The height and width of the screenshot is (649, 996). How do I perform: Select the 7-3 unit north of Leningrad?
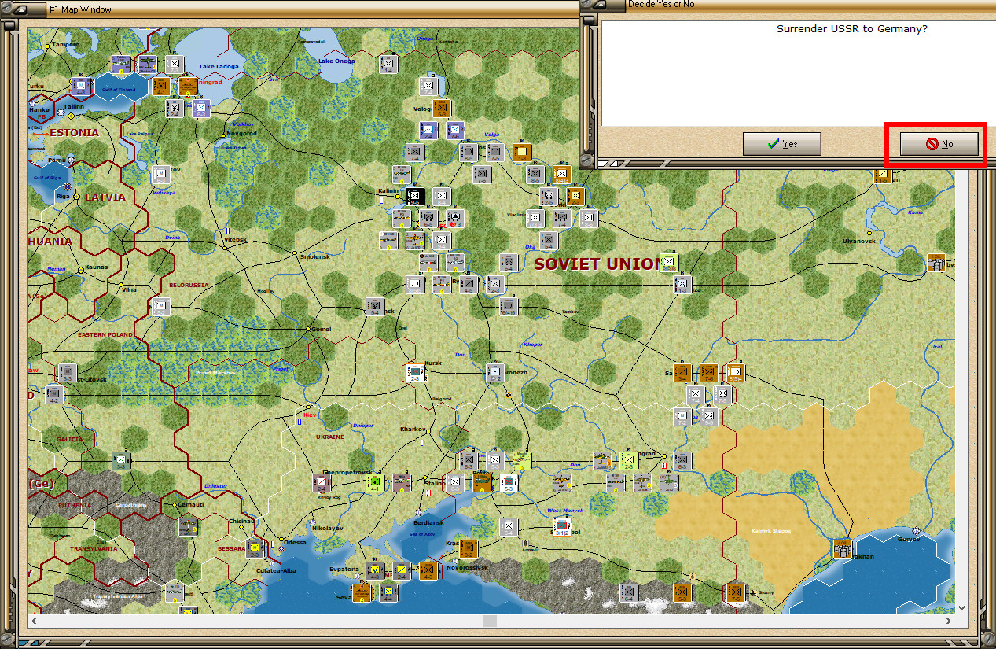[x=174, y=64]
